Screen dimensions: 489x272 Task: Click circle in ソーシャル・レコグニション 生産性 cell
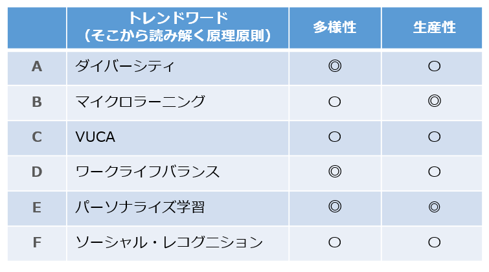[x=434, y=242]
